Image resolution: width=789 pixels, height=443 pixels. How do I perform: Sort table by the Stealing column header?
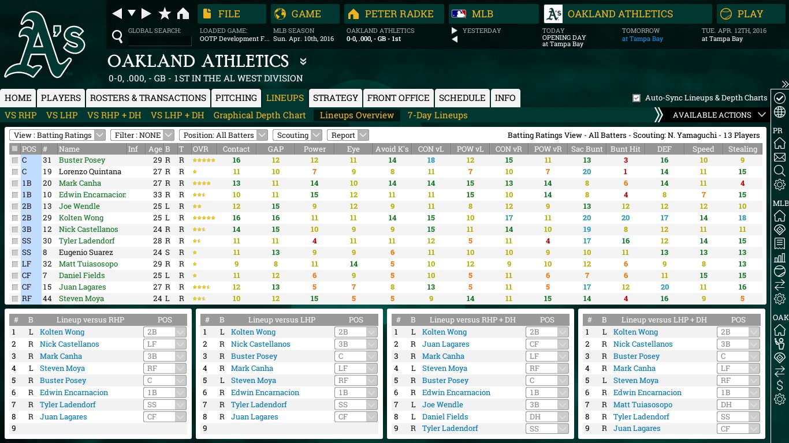click(x=742, y=149)
